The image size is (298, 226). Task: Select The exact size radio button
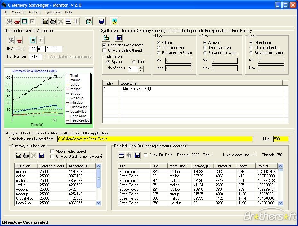(205, 48)
